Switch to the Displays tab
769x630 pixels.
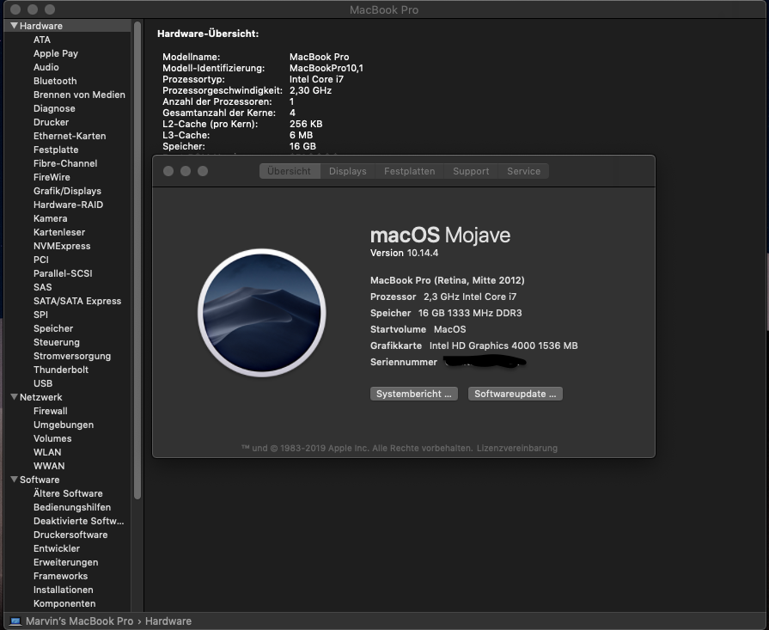tap(347, 171)
